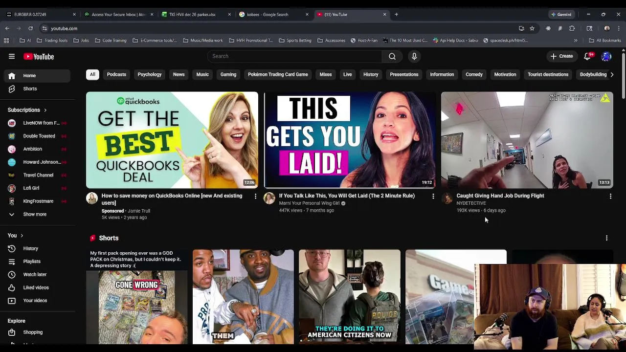The image size is (626, 352).
Task: Select the All filter chip
Action: click(92, 74)
